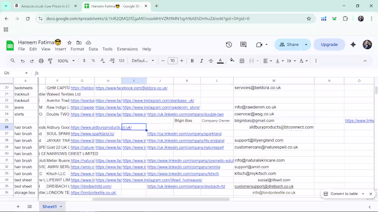
Task: Open text wrapping dropdown
Action: [x=292, y=61]
